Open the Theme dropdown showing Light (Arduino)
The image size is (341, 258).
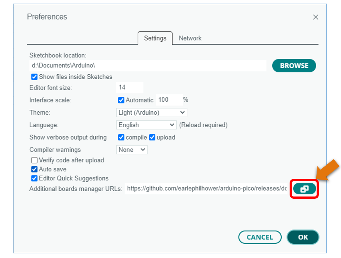click(152, 112)
